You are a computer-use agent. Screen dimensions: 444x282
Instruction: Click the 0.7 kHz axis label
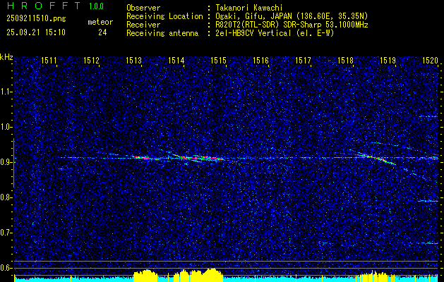tap(5, 233)
